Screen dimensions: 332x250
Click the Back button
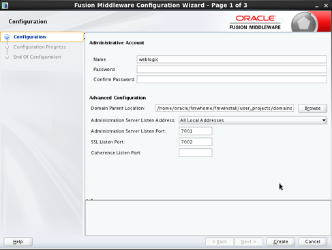220,242
